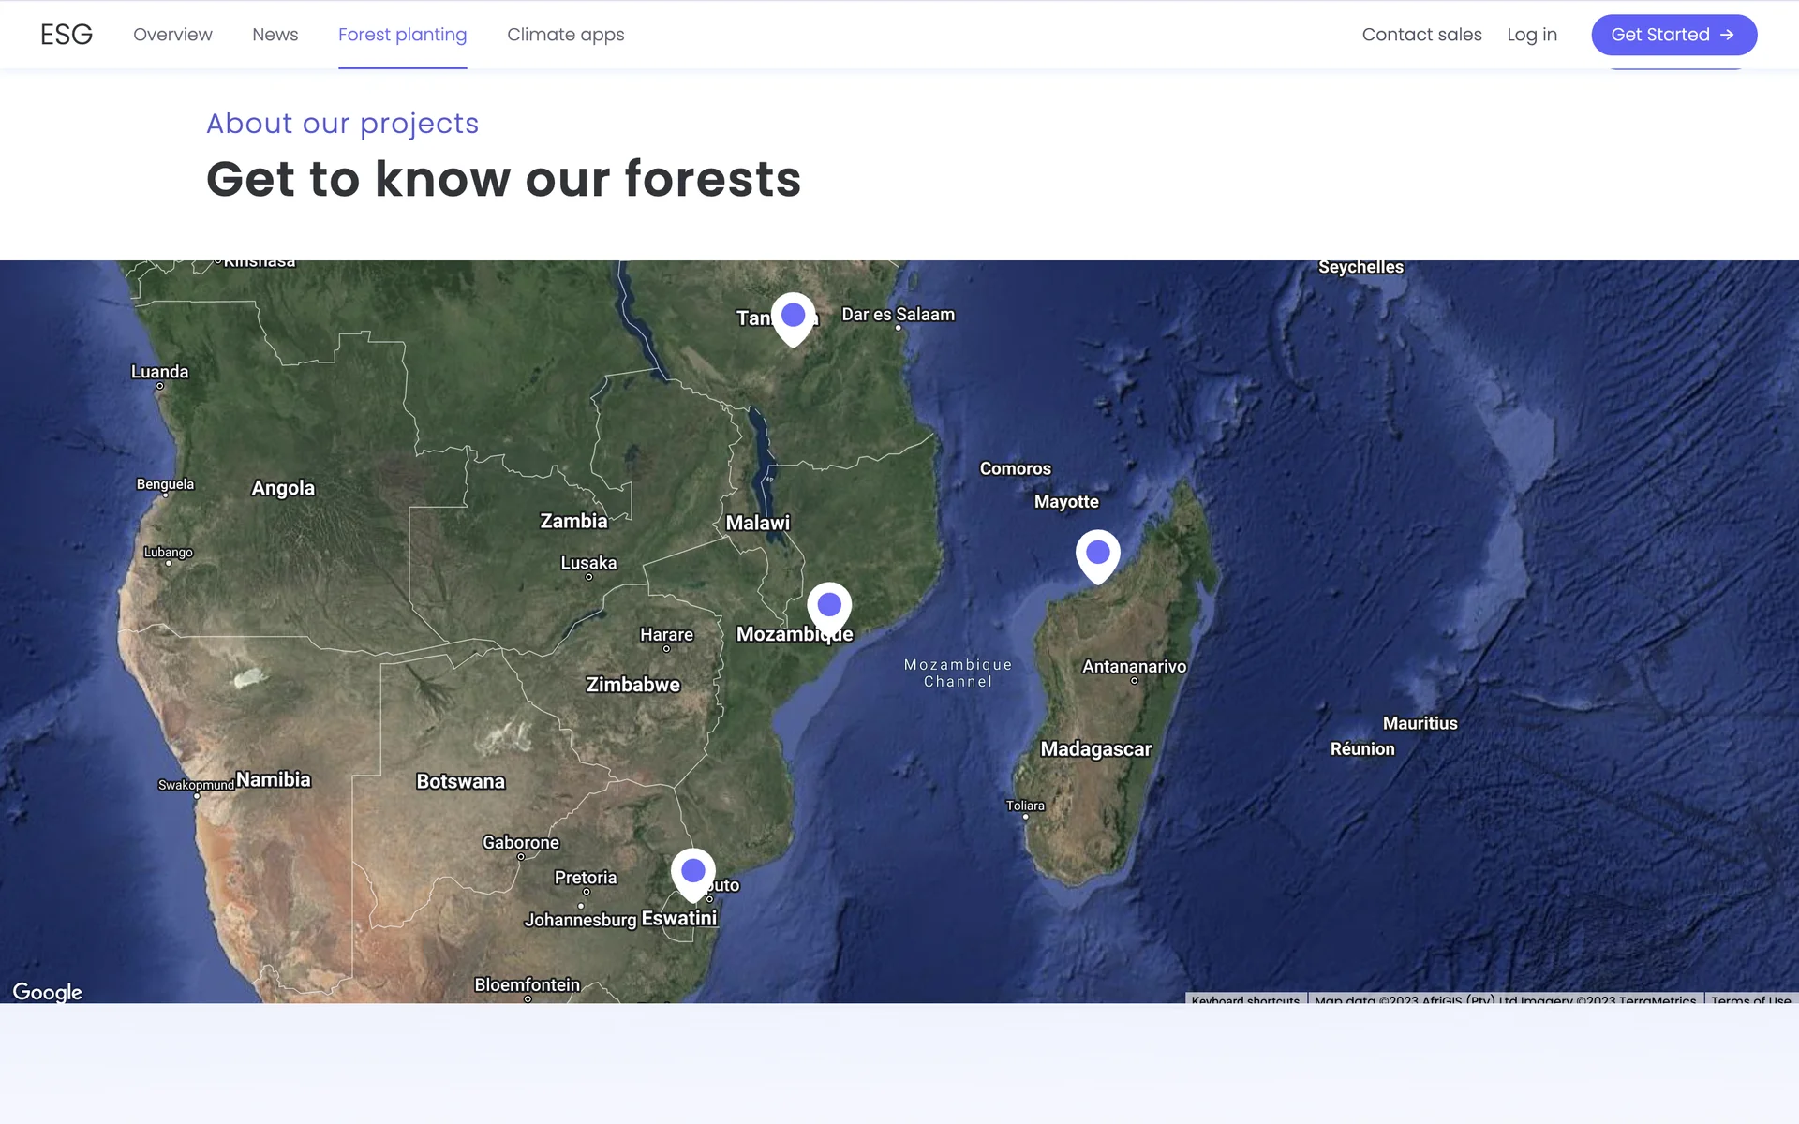
Task: Click the Dar es Salaam label
Action: 898,315
